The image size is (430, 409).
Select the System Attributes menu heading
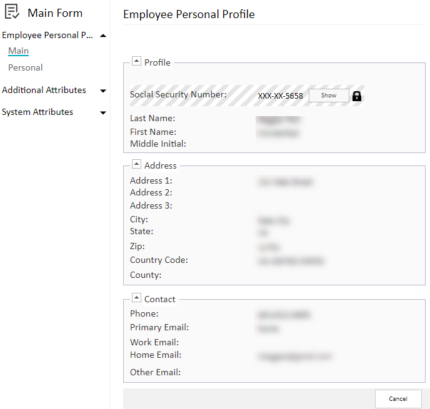click(x=37, y=112)
